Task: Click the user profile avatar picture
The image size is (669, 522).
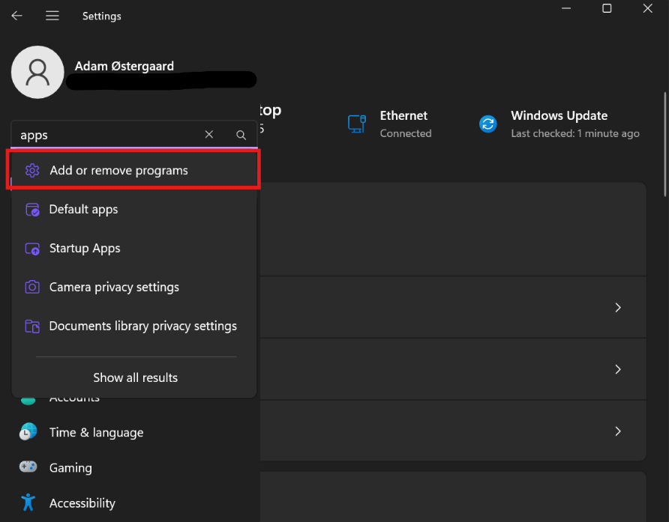Action: point(37,72)
